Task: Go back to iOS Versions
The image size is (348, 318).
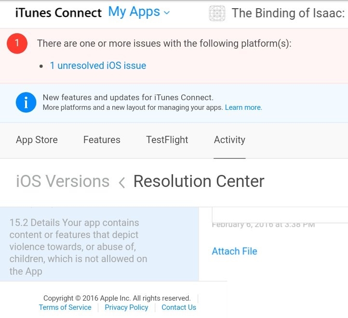Action: 63,181
